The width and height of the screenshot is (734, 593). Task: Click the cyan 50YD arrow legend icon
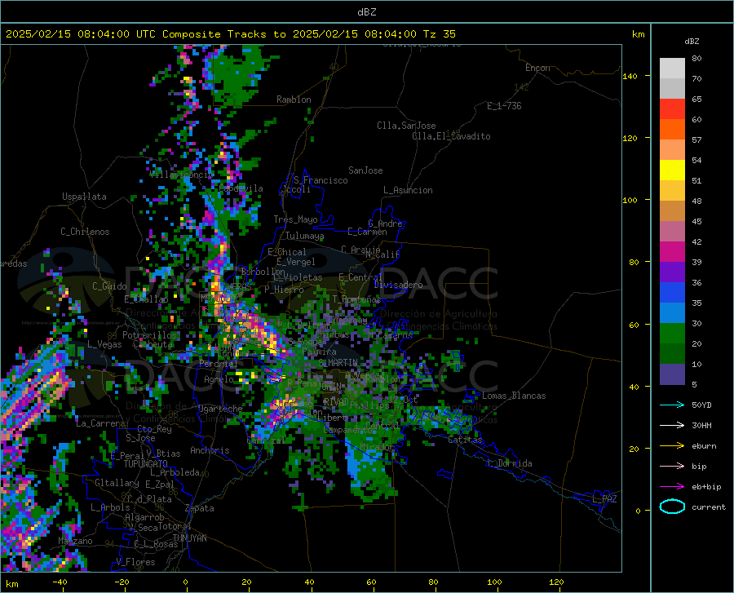click(672, 405)
